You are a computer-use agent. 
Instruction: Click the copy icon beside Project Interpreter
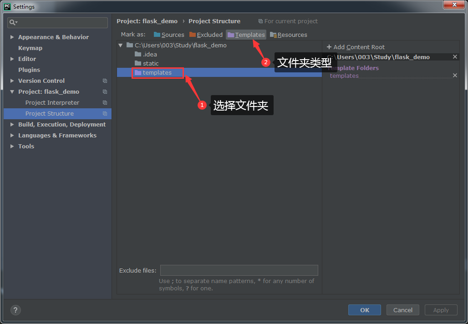[105, 103]
